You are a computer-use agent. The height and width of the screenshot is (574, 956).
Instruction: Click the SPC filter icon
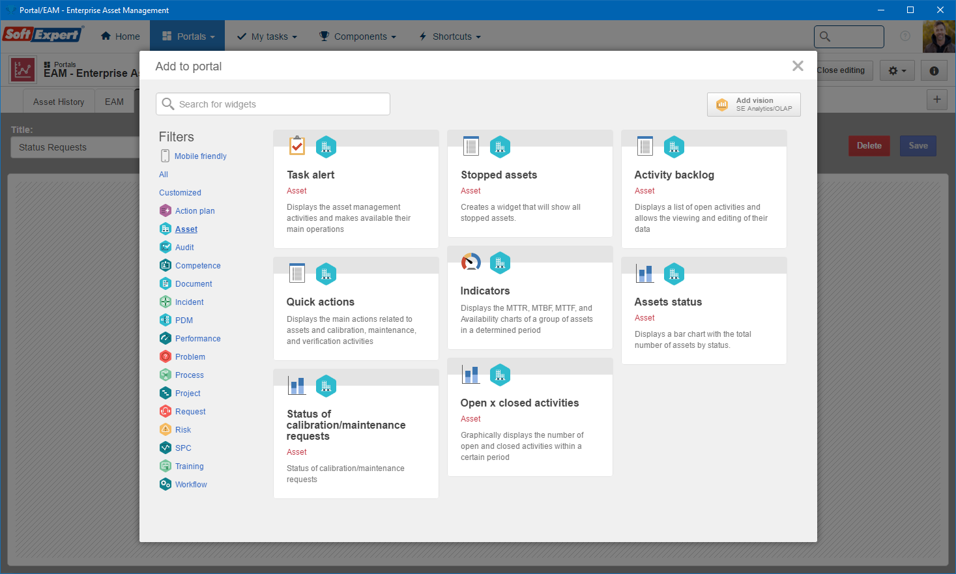166,448
